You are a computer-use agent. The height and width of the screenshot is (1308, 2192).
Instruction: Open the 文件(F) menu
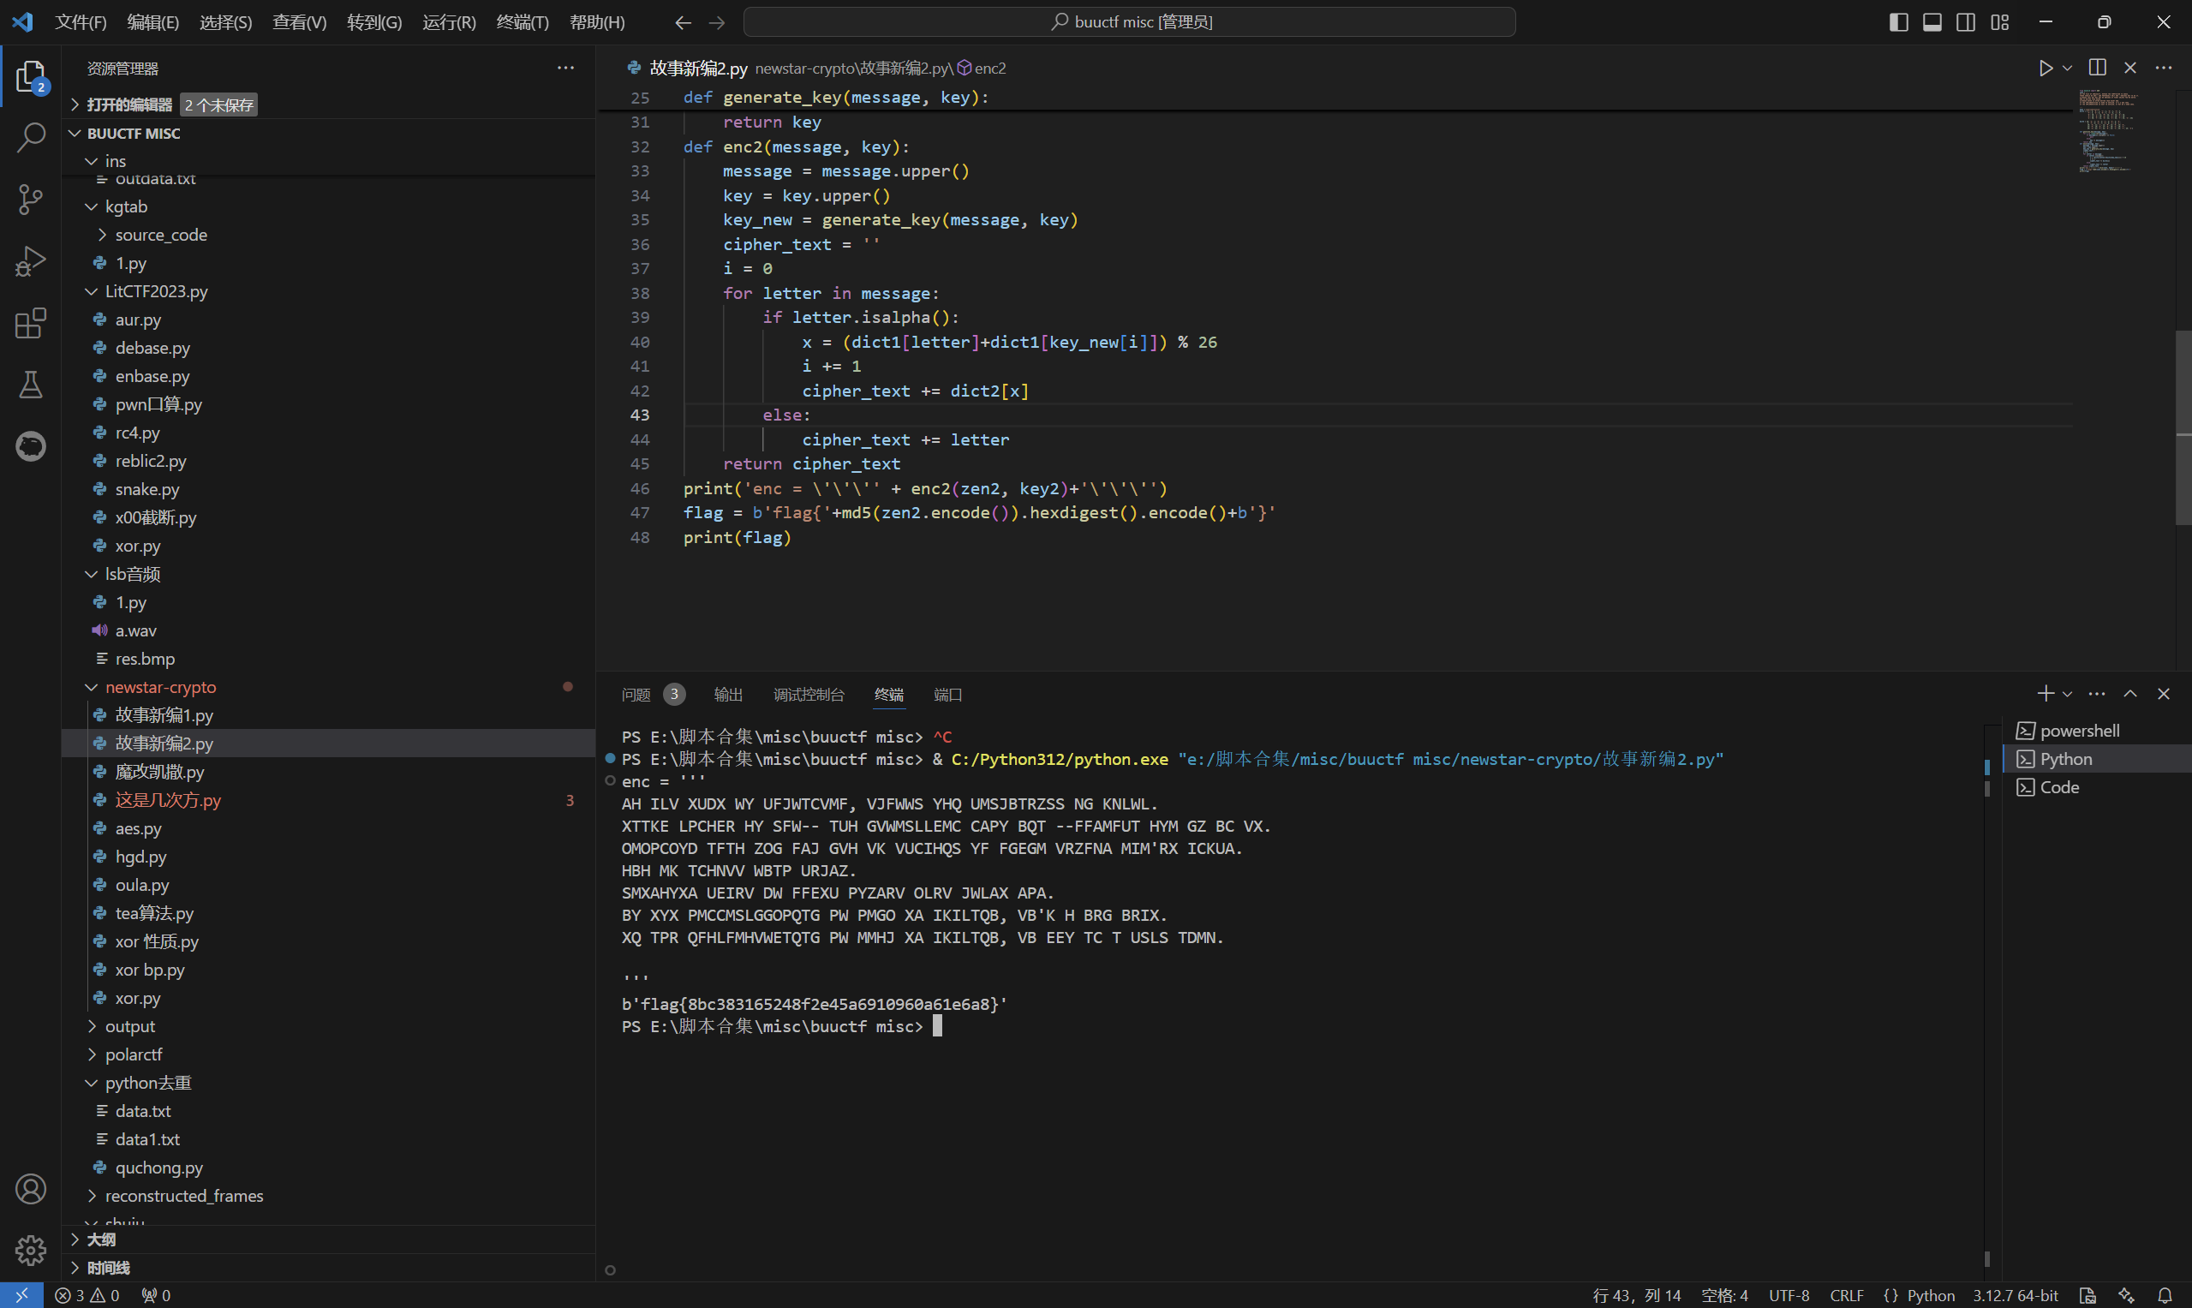coord(81,22)
